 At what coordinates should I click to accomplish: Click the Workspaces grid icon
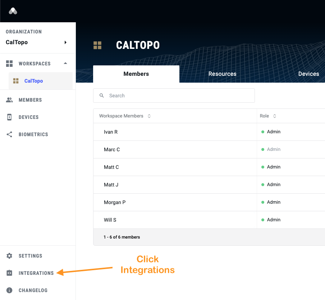click(x=10, y=64)
